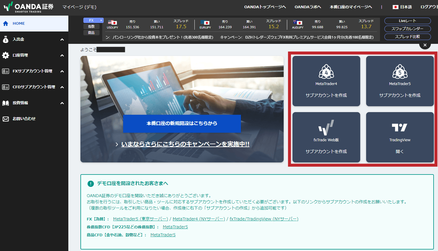Select the HOME house icon in sidebar

(5, 23)
